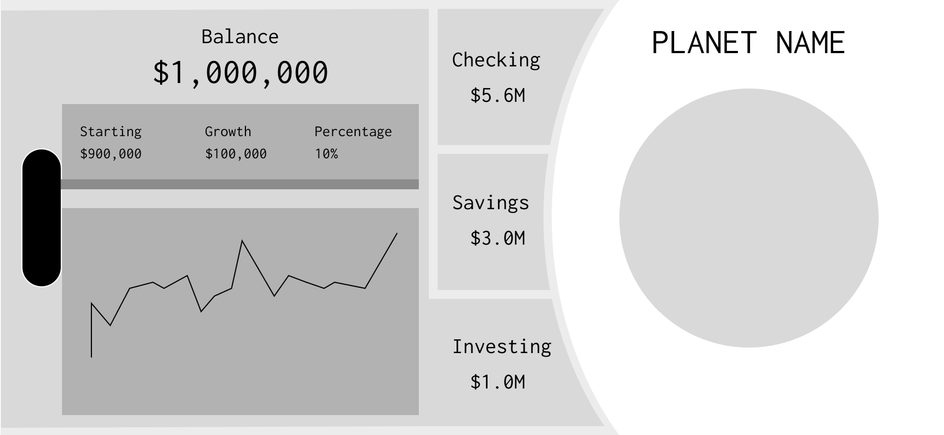Click the highest peak of the line chart
Image resolution: width=944 pixels, height=435 pixels.
pos(242,241)
